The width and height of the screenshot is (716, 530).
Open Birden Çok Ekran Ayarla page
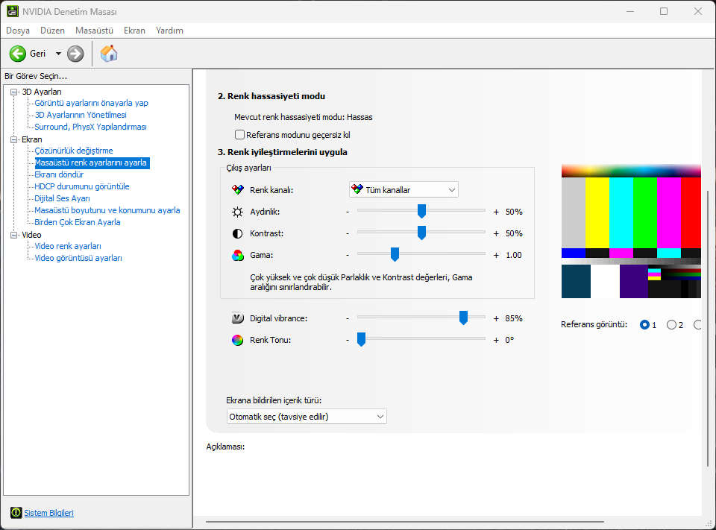point(78,222)
